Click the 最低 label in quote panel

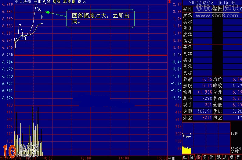[218, 105]
